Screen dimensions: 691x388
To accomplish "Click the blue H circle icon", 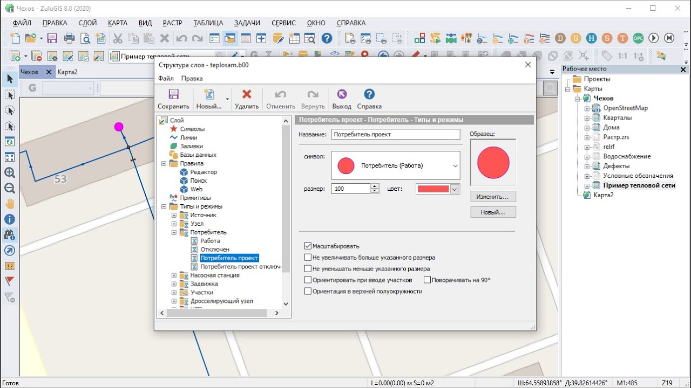I will tap(592, 38).
